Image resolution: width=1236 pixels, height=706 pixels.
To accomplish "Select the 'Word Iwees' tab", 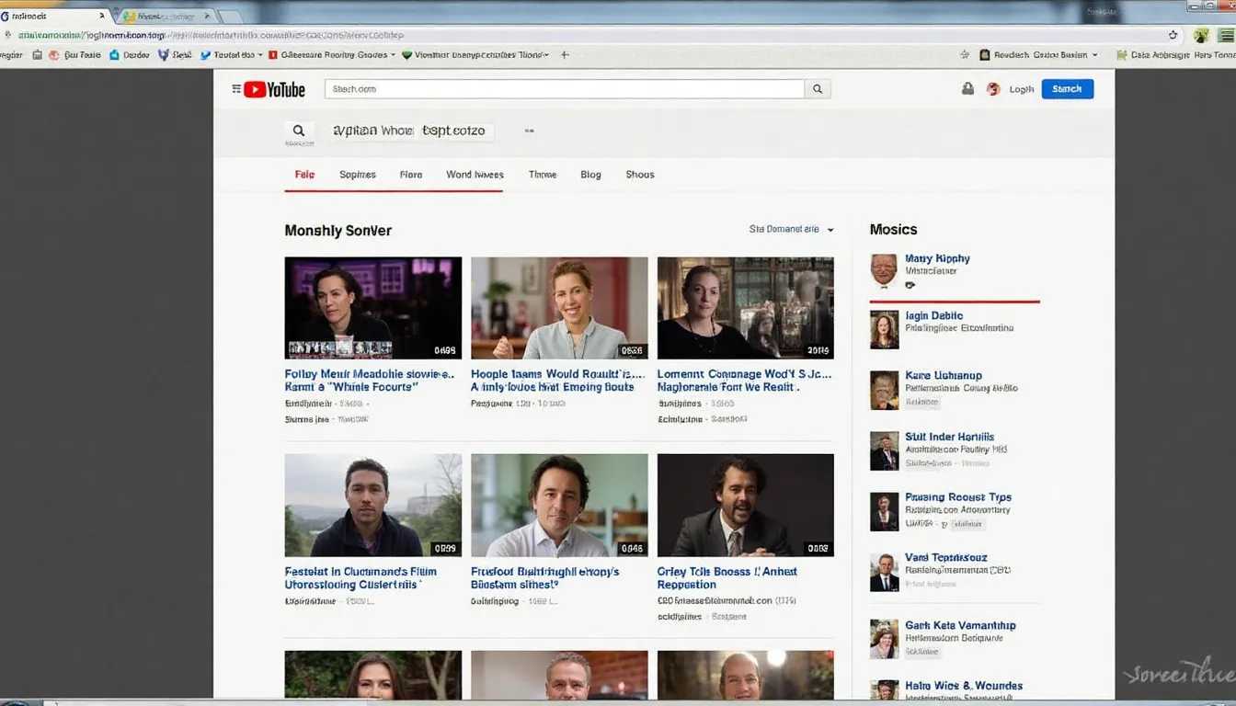I will pos(475,175).
